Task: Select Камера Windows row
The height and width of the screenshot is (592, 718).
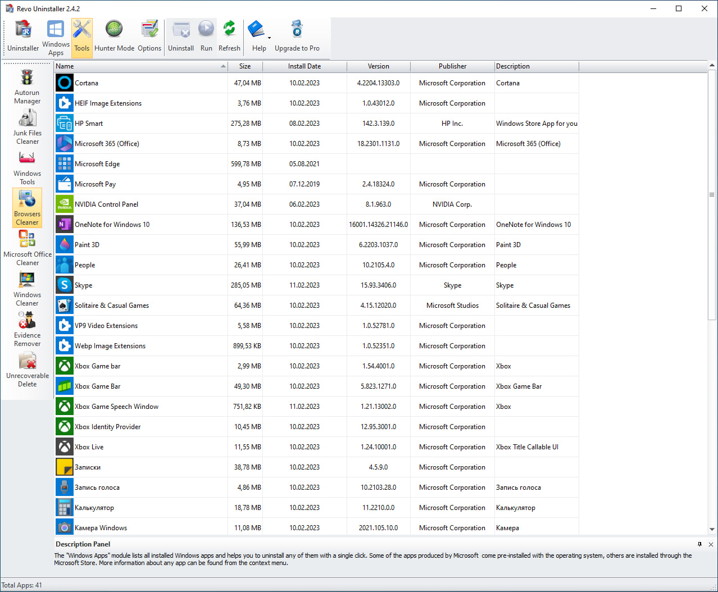Action: pos(317,527)
